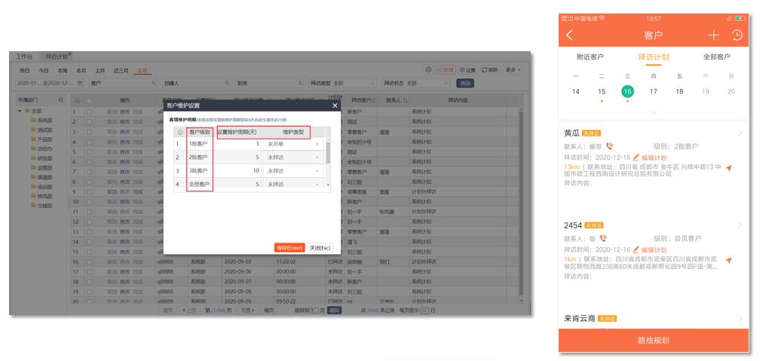Viewport: 763px width, 361px height.
Task: Click the 客户 filter input field
Action: click(123, 84)
